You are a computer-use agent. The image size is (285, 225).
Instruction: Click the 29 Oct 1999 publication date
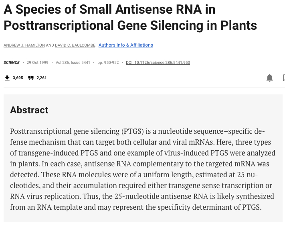point(37,63)
